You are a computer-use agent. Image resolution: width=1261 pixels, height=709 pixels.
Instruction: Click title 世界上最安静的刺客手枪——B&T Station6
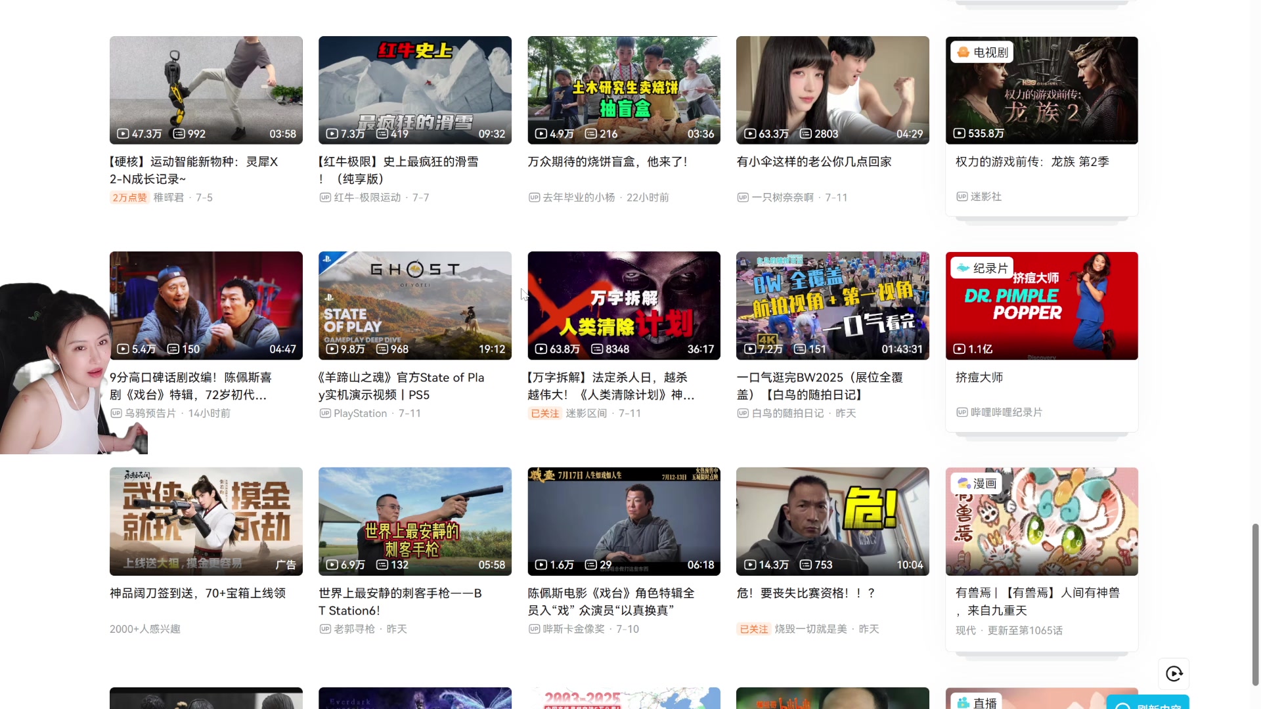coord(400,602)
